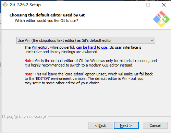
Task: Open the default editor dropdown
Action: tap(86, 40)
